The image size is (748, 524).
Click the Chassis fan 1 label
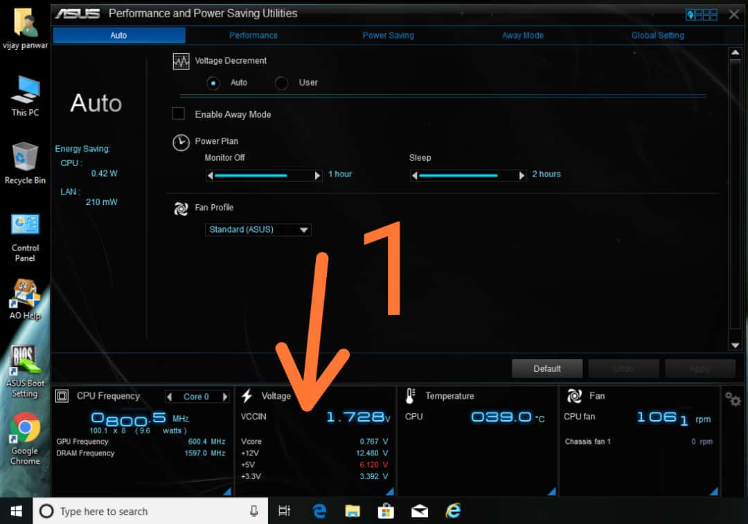[x=588, y=442]
